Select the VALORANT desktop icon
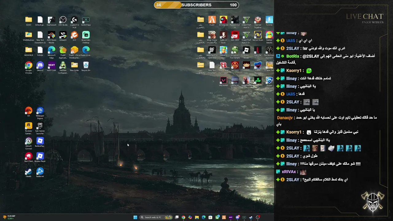This screenshot has width=393, height=221. [x=224, y=82]
